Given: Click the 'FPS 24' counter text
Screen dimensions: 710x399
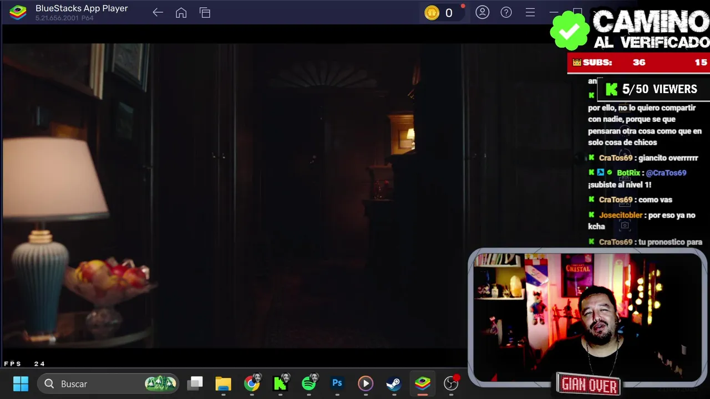Looking at the screenshot, I should click(x=24, y=364).
